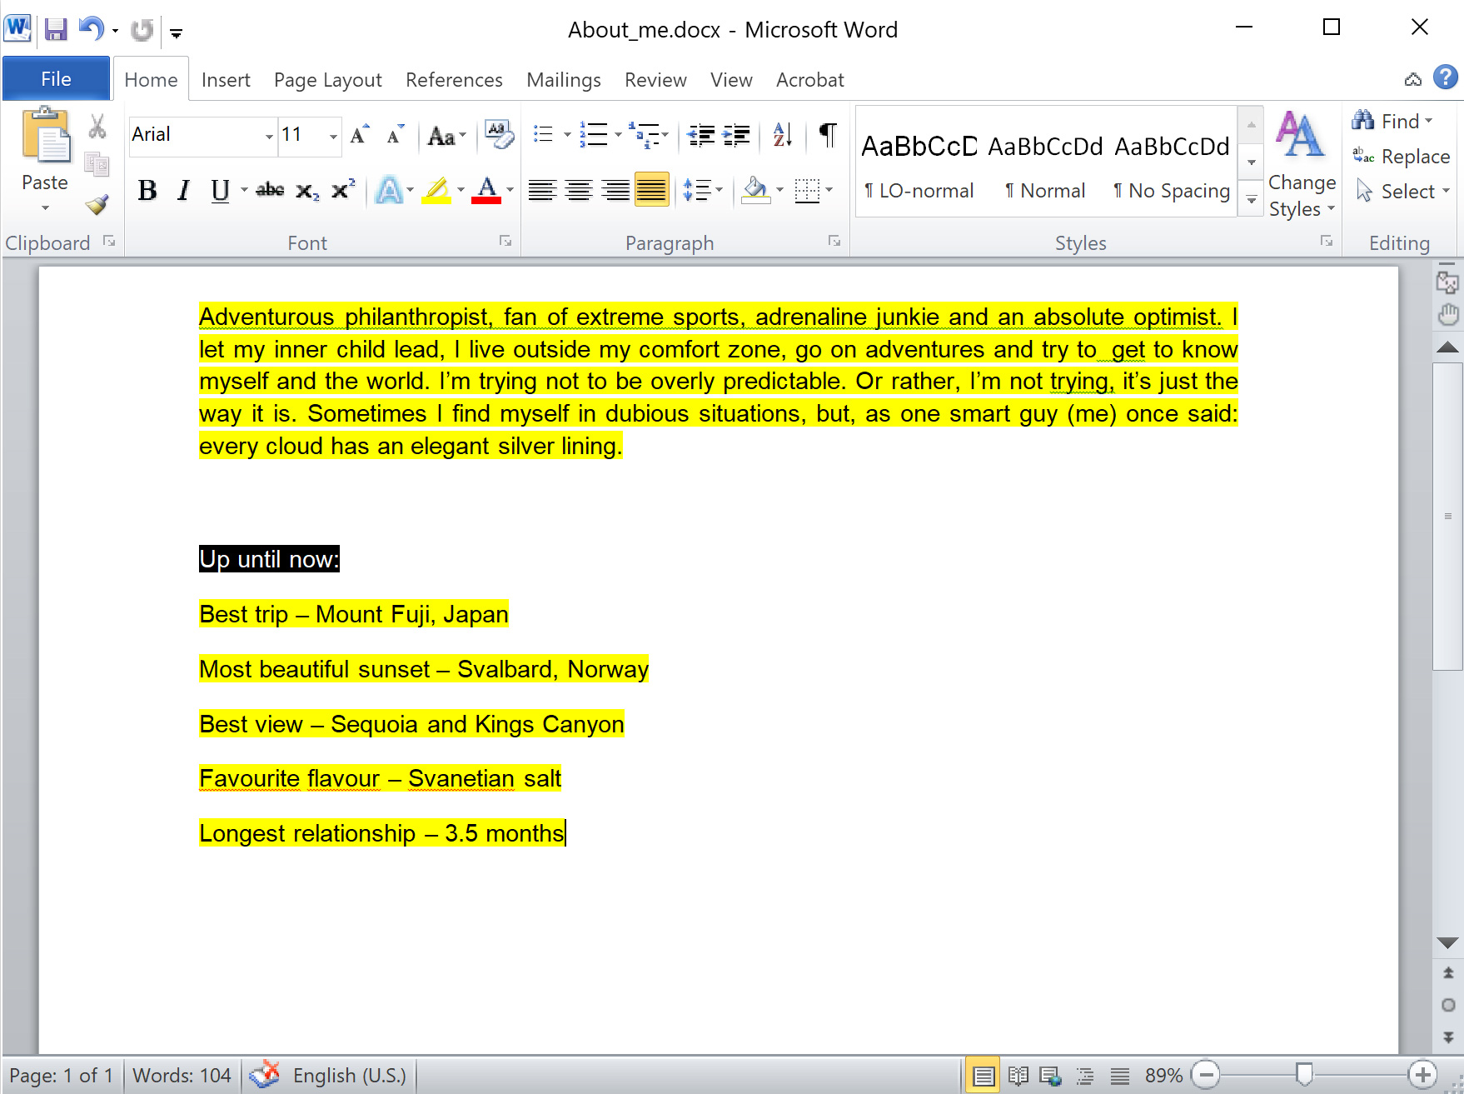The width and height of the screenshot is (1464, 1094).
Task: Select the Format Painter tool
Action: tap(97, 205)
